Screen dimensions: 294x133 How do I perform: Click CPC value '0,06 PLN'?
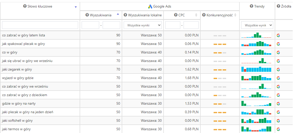pyautogui.click(x=192, y=44)
